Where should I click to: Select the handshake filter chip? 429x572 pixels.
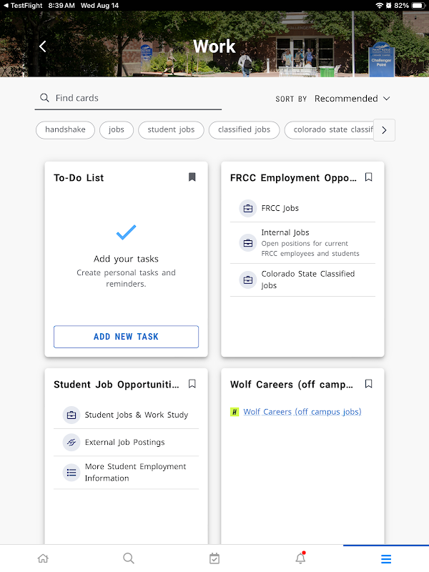coord(65,130)
